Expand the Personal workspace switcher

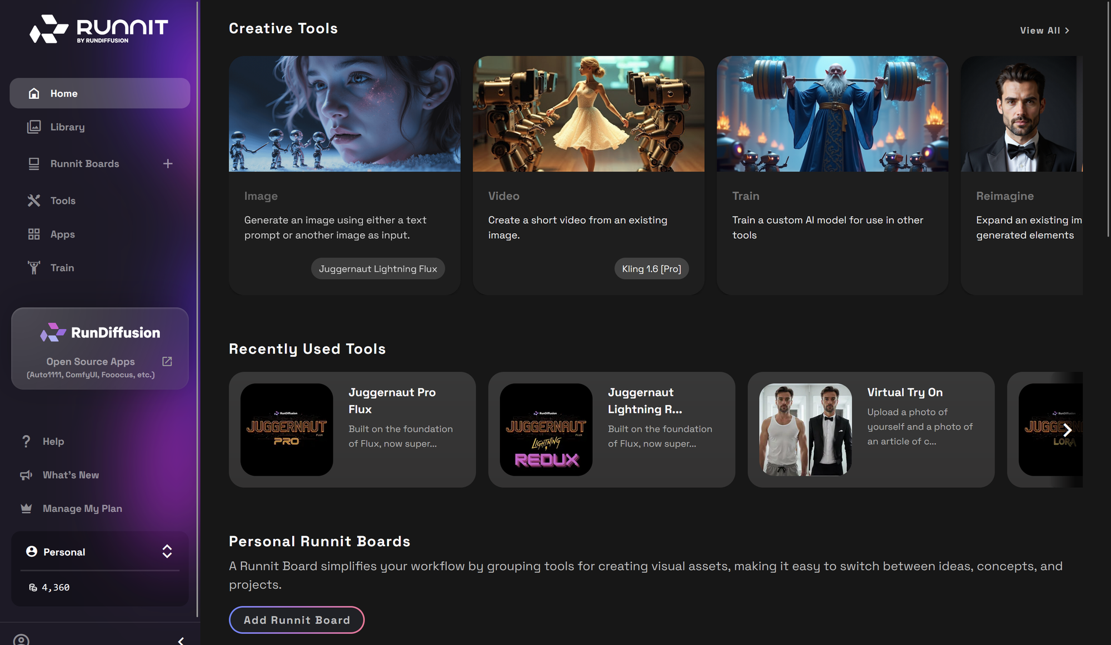tap(167, 551)
